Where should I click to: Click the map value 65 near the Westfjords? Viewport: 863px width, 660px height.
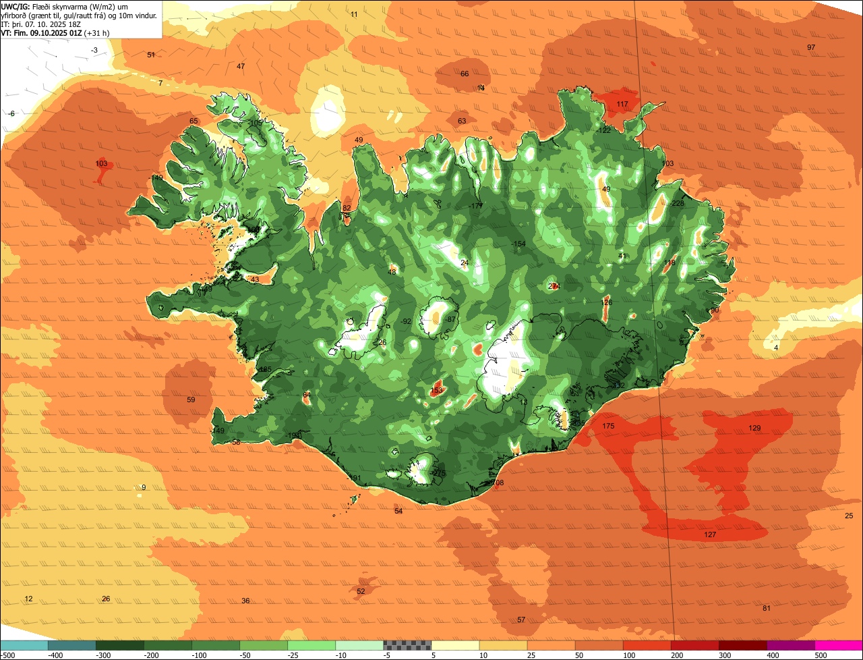(194, 121)
